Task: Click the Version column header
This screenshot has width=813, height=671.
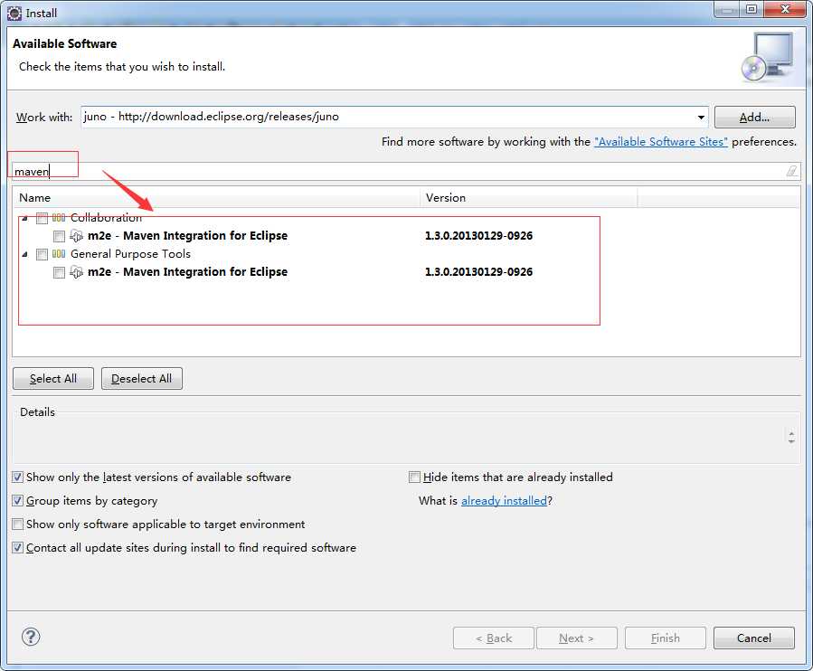Action: [x=528, y=197]
